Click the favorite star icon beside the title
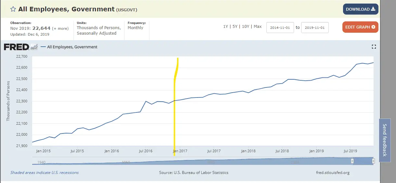Viewport: 396px width, 183px height. pyautogui.click(x=13, y=9)
